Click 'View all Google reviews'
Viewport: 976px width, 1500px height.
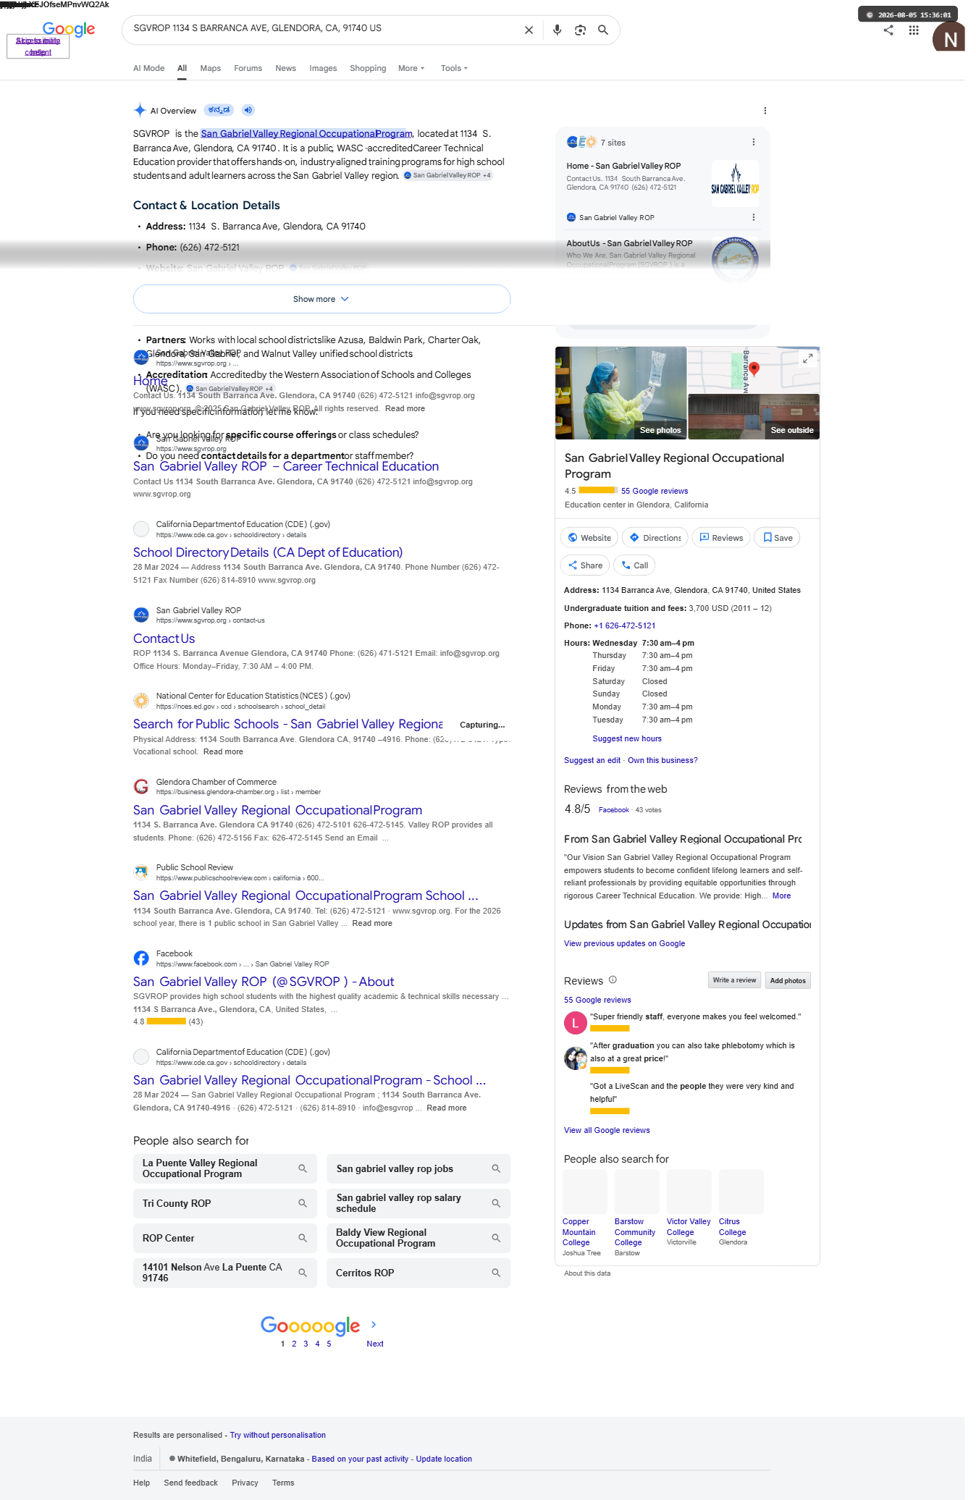pyautogui.click(x=607, y=1130)
